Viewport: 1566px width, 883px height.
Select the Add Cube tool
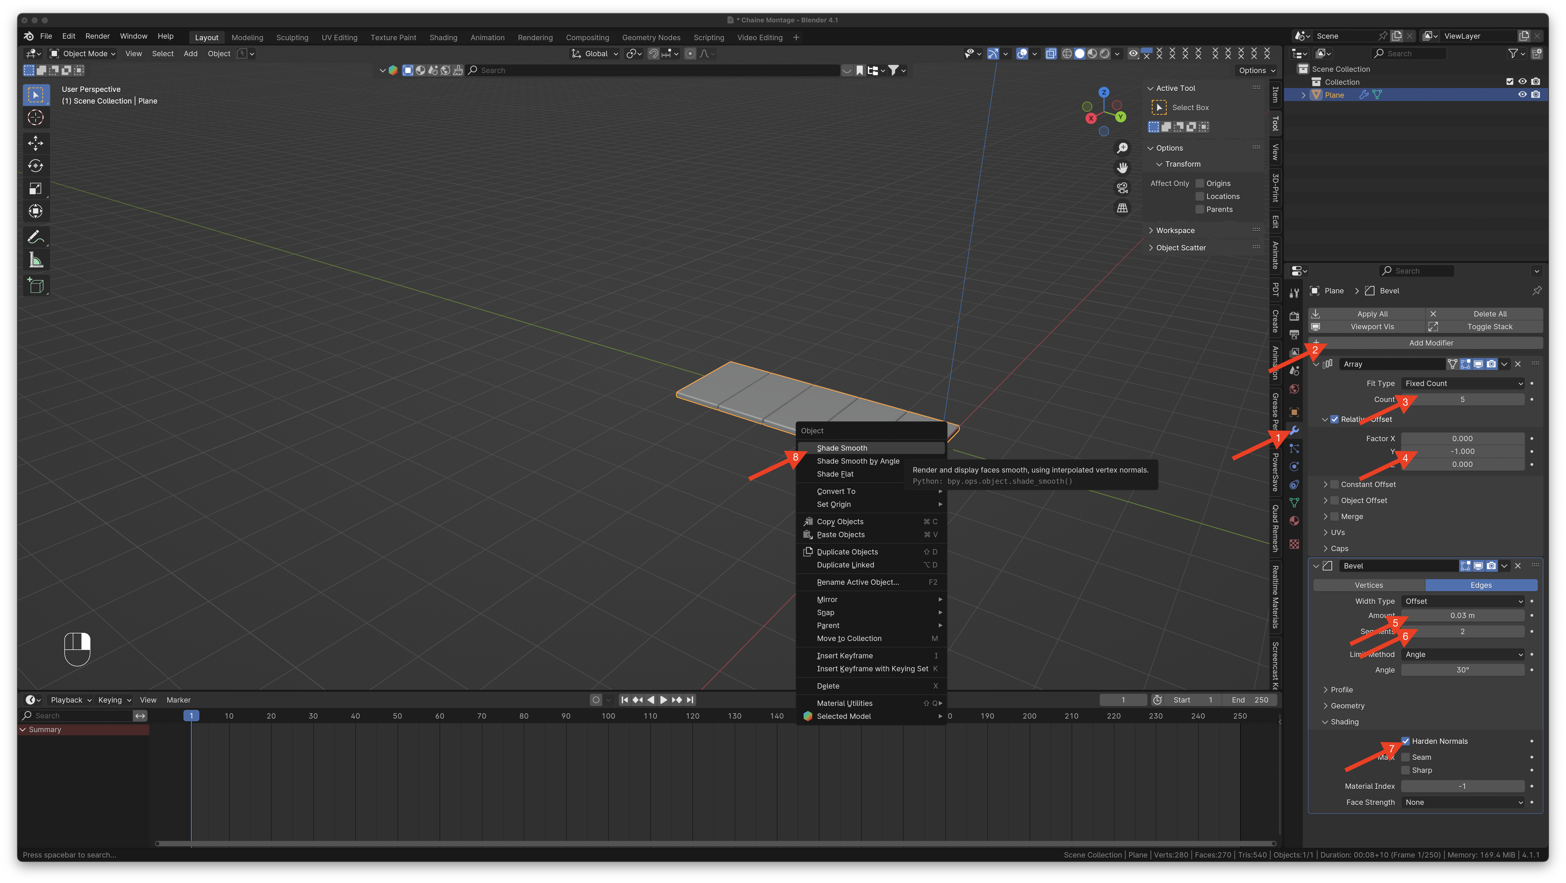36,286
